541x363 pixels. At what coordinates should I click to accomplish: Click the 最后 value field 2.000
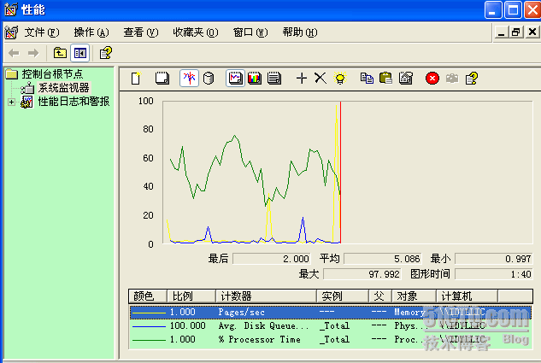tap(272, 259)
